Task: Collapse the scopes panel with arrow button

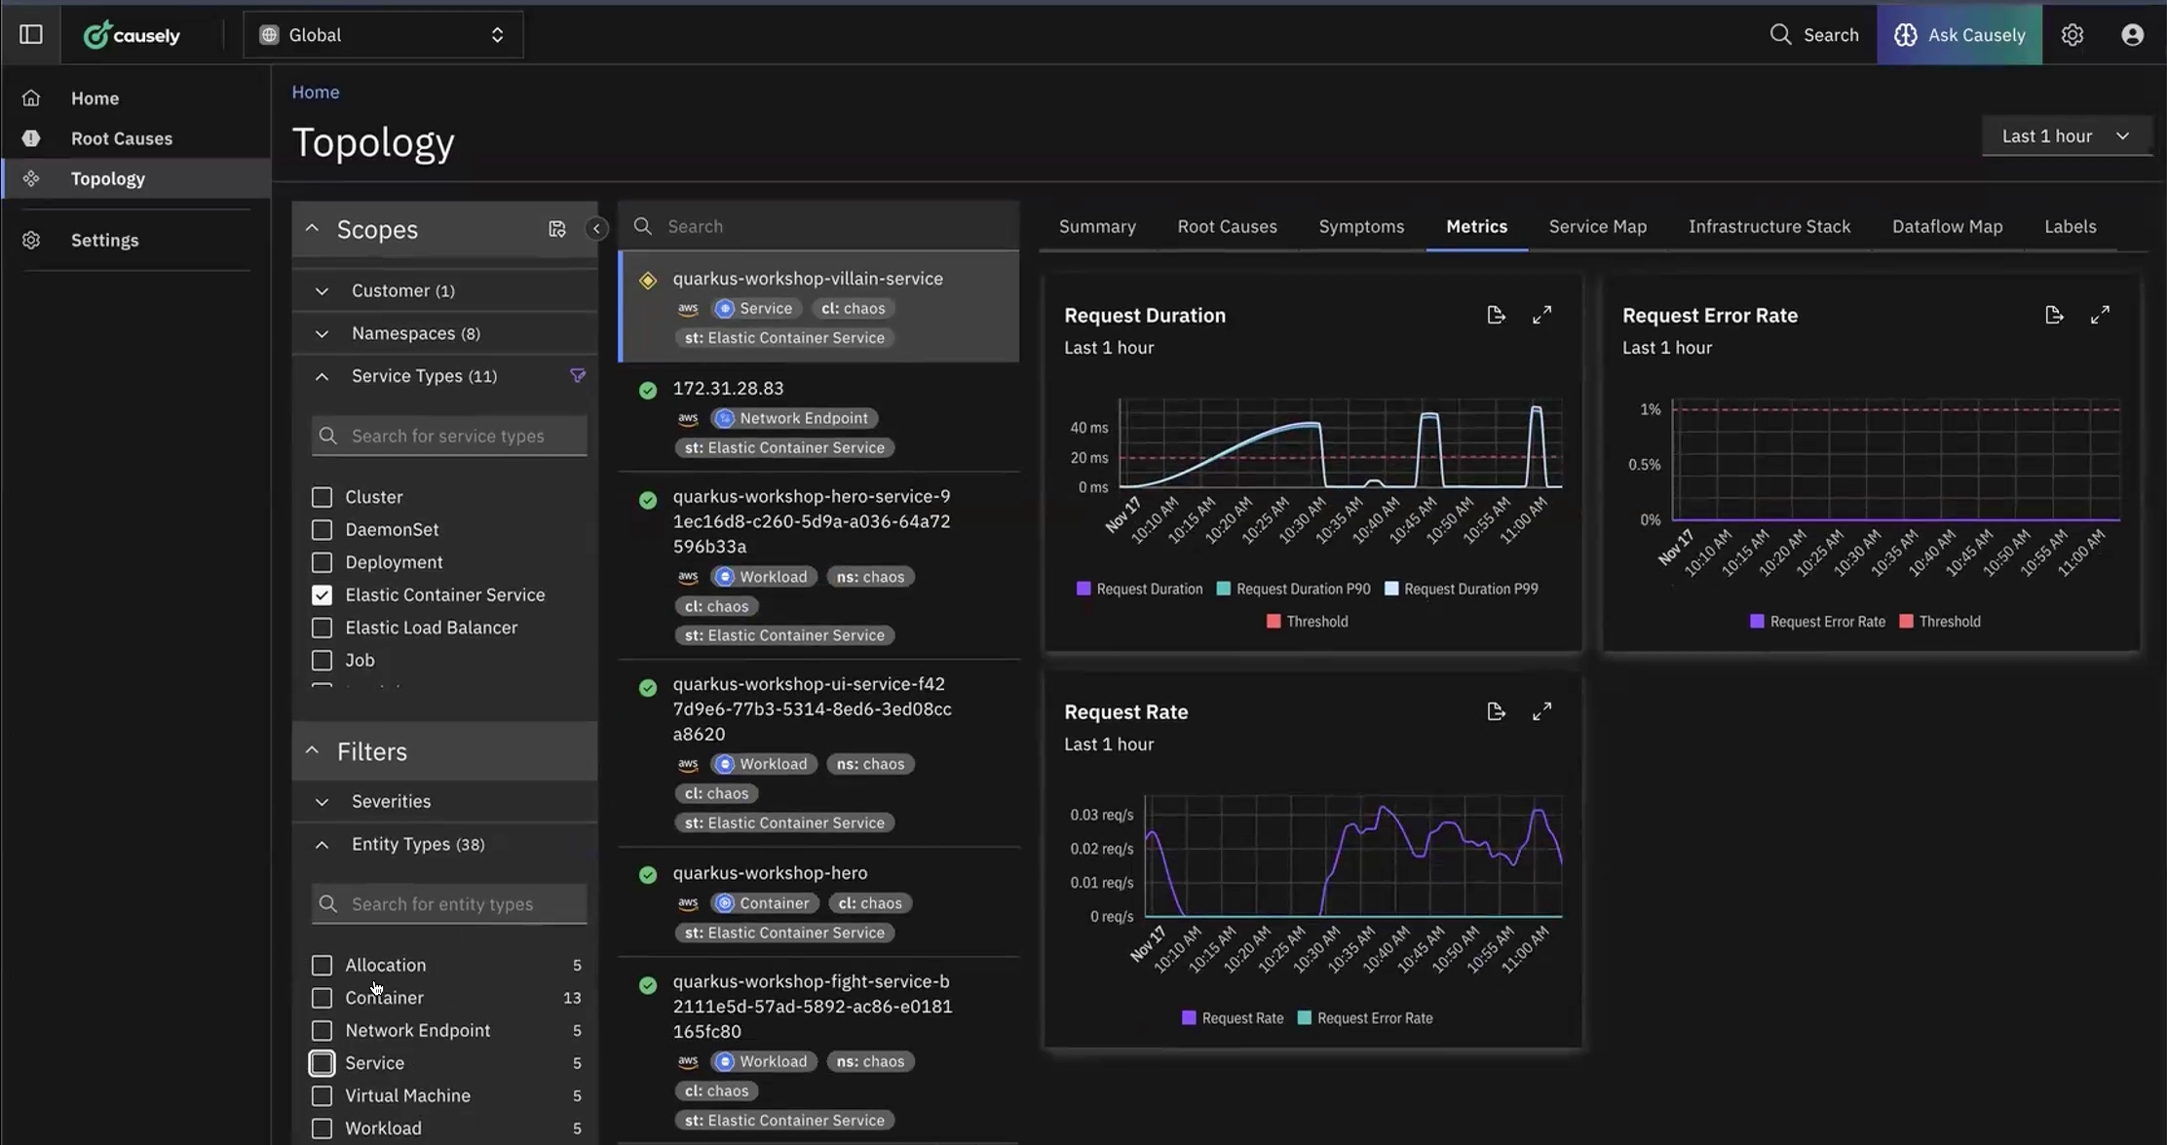Action: pos(596,229)
